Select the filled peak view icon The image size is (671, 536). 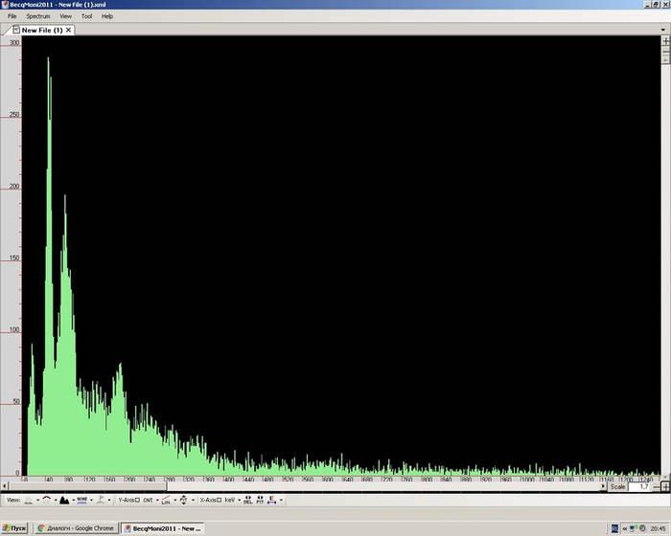coord(64,500)
